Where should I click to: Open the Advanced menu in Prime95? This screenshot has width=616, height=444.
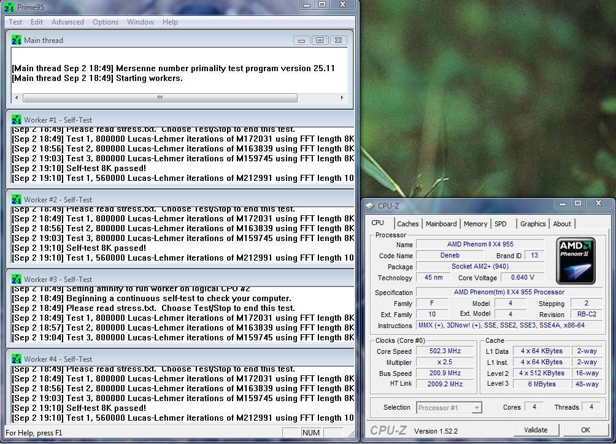coord(67,22)
